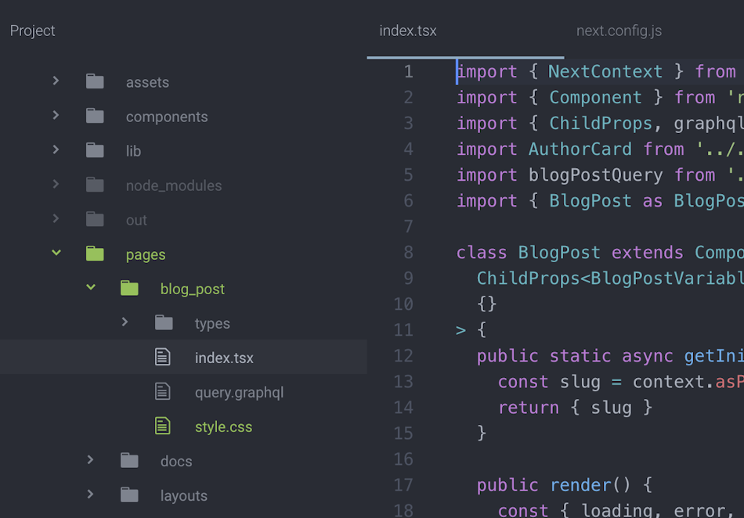Open index.tsx file name in tree
Image resolution: width=744 pixels, height=518 pixels.
click(x=224, y=358)
